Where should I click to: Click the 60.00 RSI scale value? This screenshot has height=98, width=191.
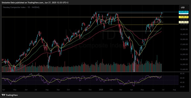(183, 78)
